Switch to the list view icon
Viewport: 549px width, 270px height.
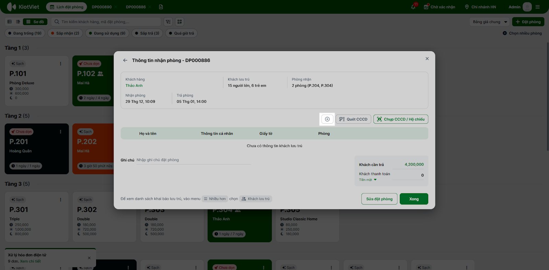[18, 22]
